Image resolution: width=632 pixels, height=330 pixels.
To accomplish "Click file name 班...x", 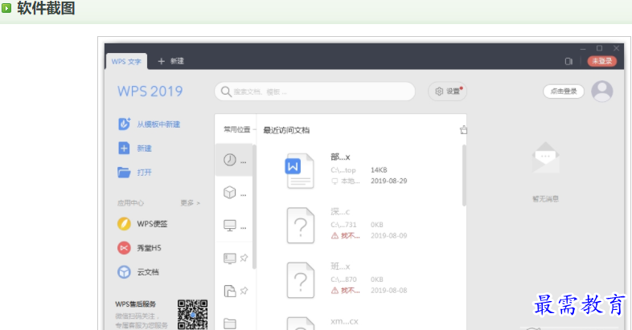I will [340, 267].
